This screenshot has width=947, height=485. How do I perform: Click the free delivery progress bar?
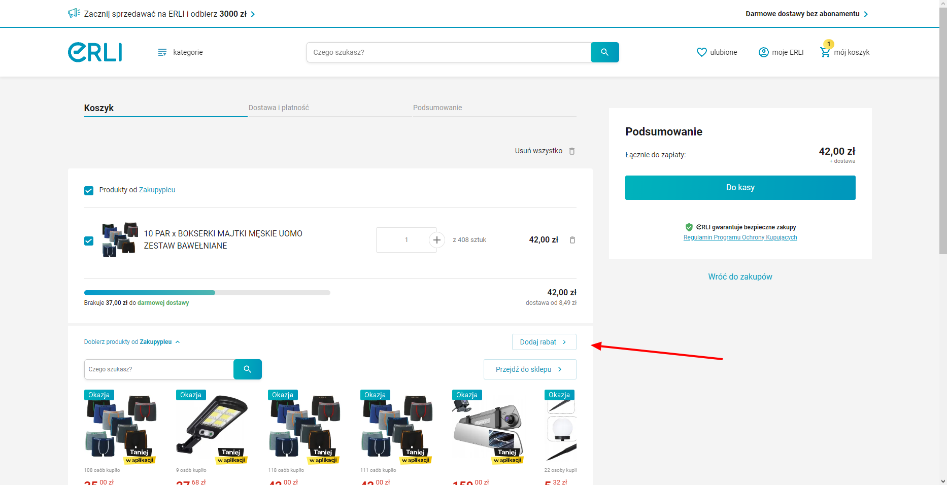207,293
